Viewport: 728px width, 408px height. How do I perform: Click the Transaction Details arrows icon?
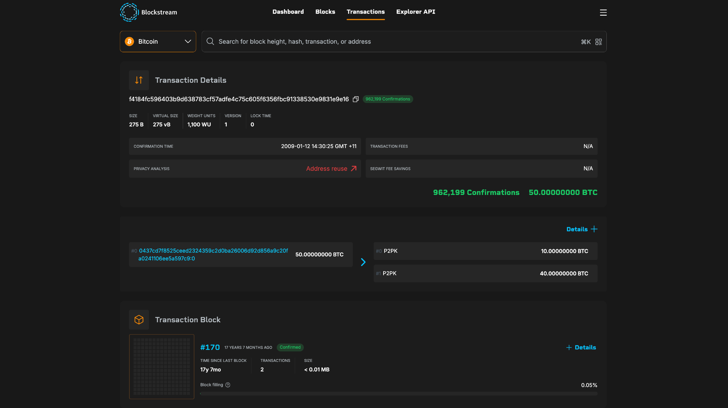tap(139, 80)
